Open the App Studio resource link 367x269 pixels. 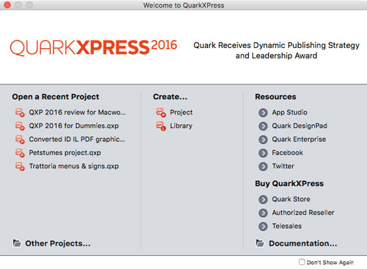tap(289, 113)
